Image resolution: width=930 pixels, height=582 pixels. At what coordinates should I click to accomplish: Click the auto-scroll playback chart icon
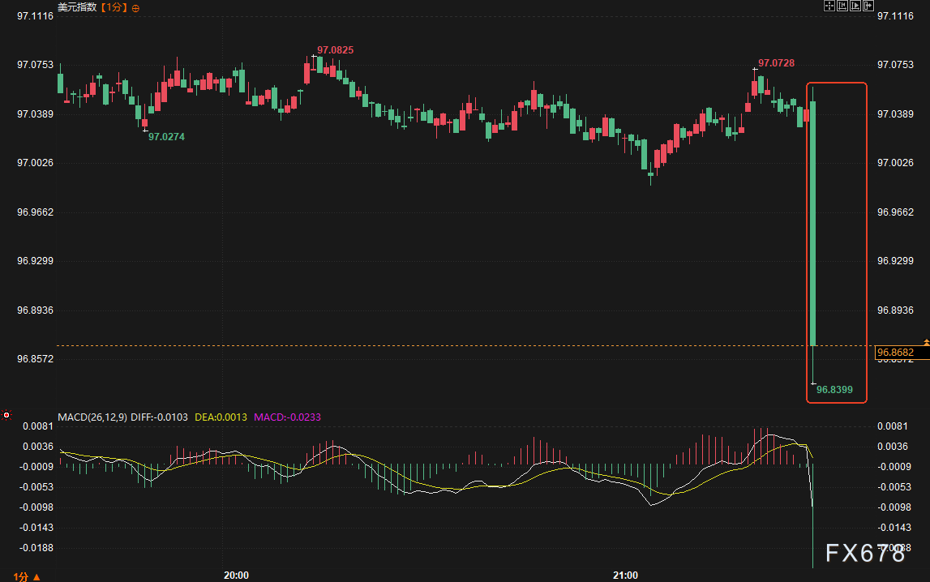pos(855,6)
